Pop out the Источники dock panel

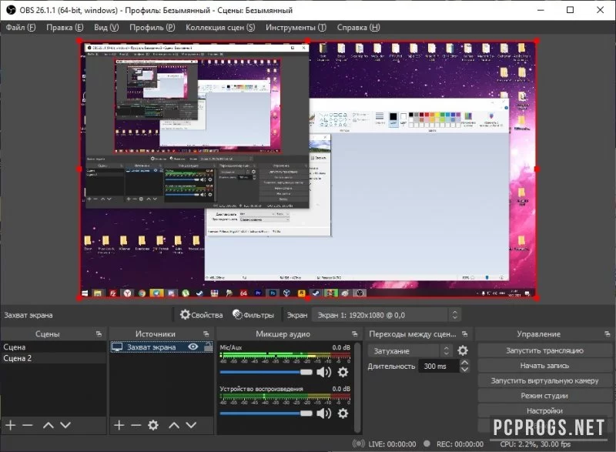(x=206, y=334)
